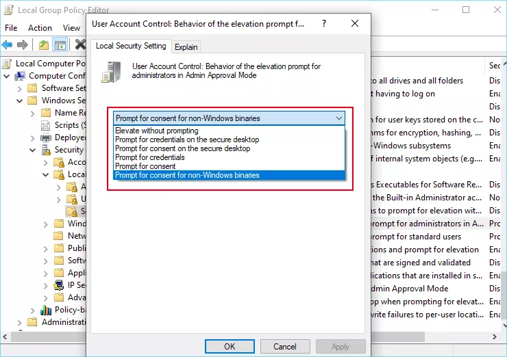Click the IP Security policies icon
This screenshot has width=507, height=357.
pyautogui.click(x=59, y=285)
